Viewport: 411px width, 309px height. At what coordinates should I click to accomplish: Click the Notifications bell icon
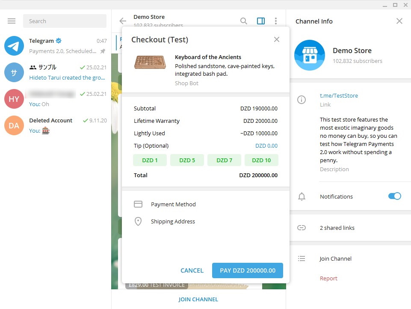(x=302, y=196)
